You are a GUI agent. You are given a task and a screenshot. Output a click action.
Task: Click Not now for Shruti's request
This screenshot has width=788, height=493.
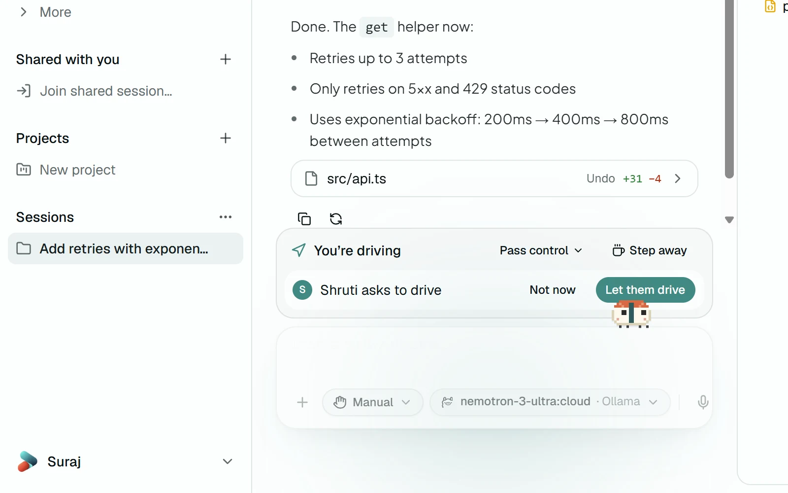click(x=553, y=290)
